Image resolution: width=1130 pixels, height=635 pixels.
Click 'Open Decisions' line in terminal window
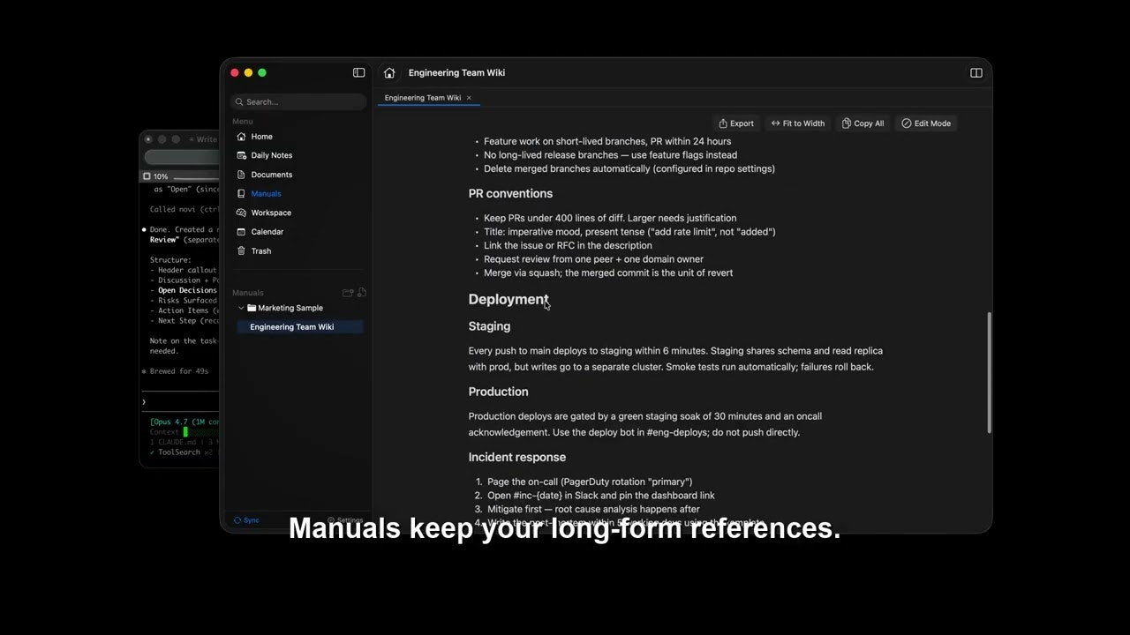click(183, 290)
